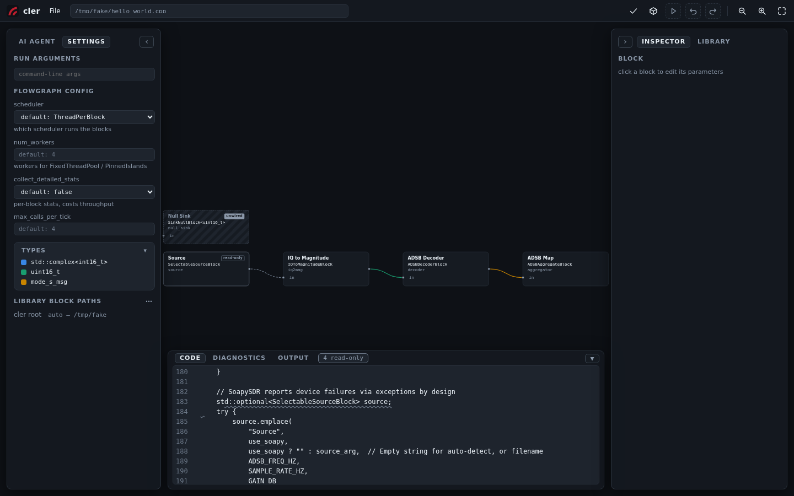Select the ADSB Decoder block
794x496 pixels.
446,269
